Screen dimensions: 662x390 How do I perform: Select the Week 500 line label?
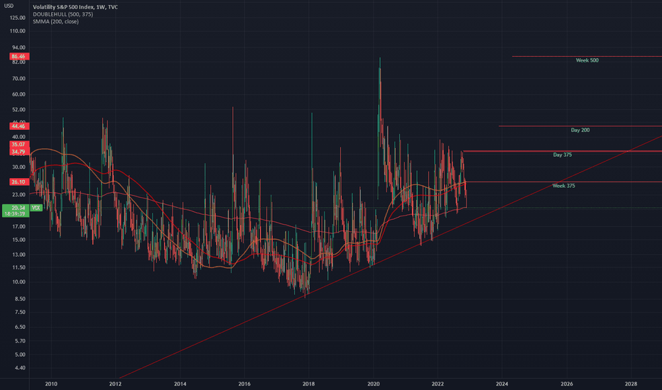[x=587, y=60]
